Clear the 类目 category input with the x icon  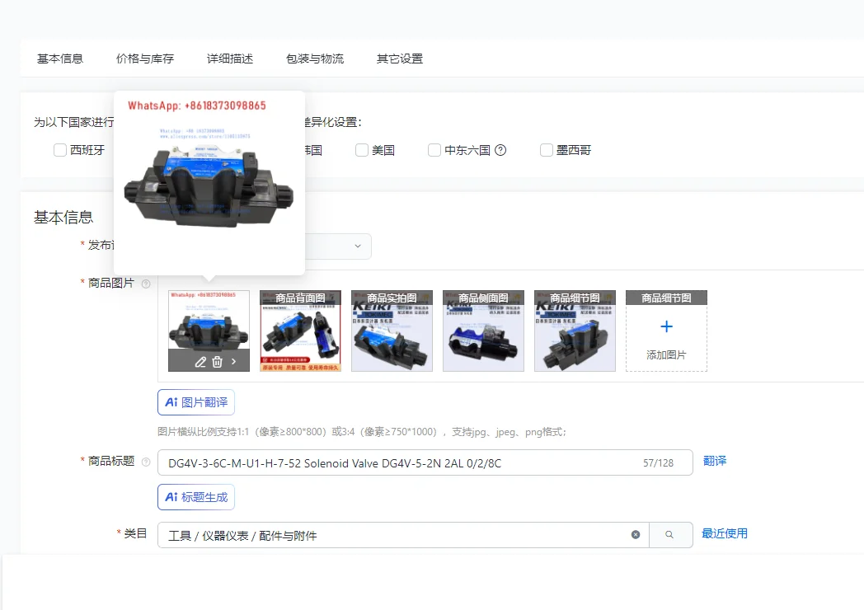point(635,534)
